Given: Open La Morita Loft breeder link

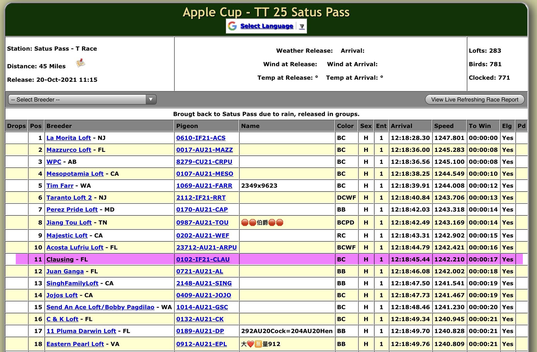Looking at the screenshot, I should (68, 138).
